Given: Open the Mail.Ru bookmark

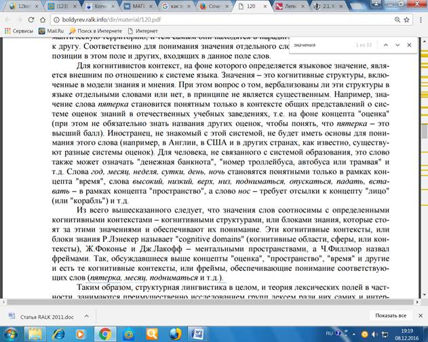Looking at the screenshot, I should [x=51, y=31].
